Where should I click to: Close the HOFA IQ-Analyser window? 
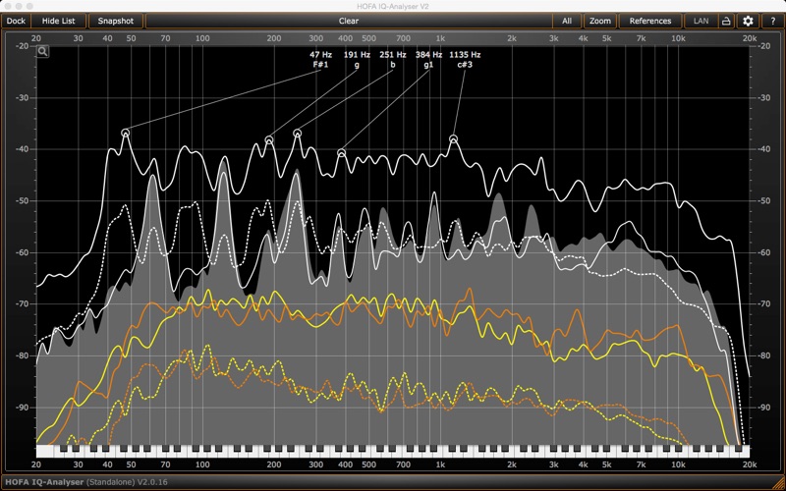click(x=9, y=6)
